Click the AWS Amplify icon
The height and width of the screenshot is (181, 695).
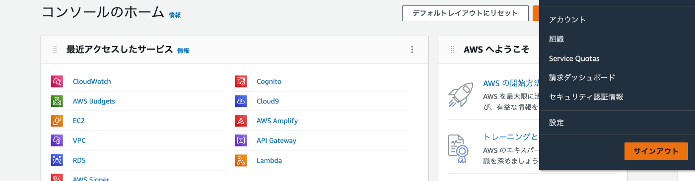pyautogui.click(x=241, y=121)
